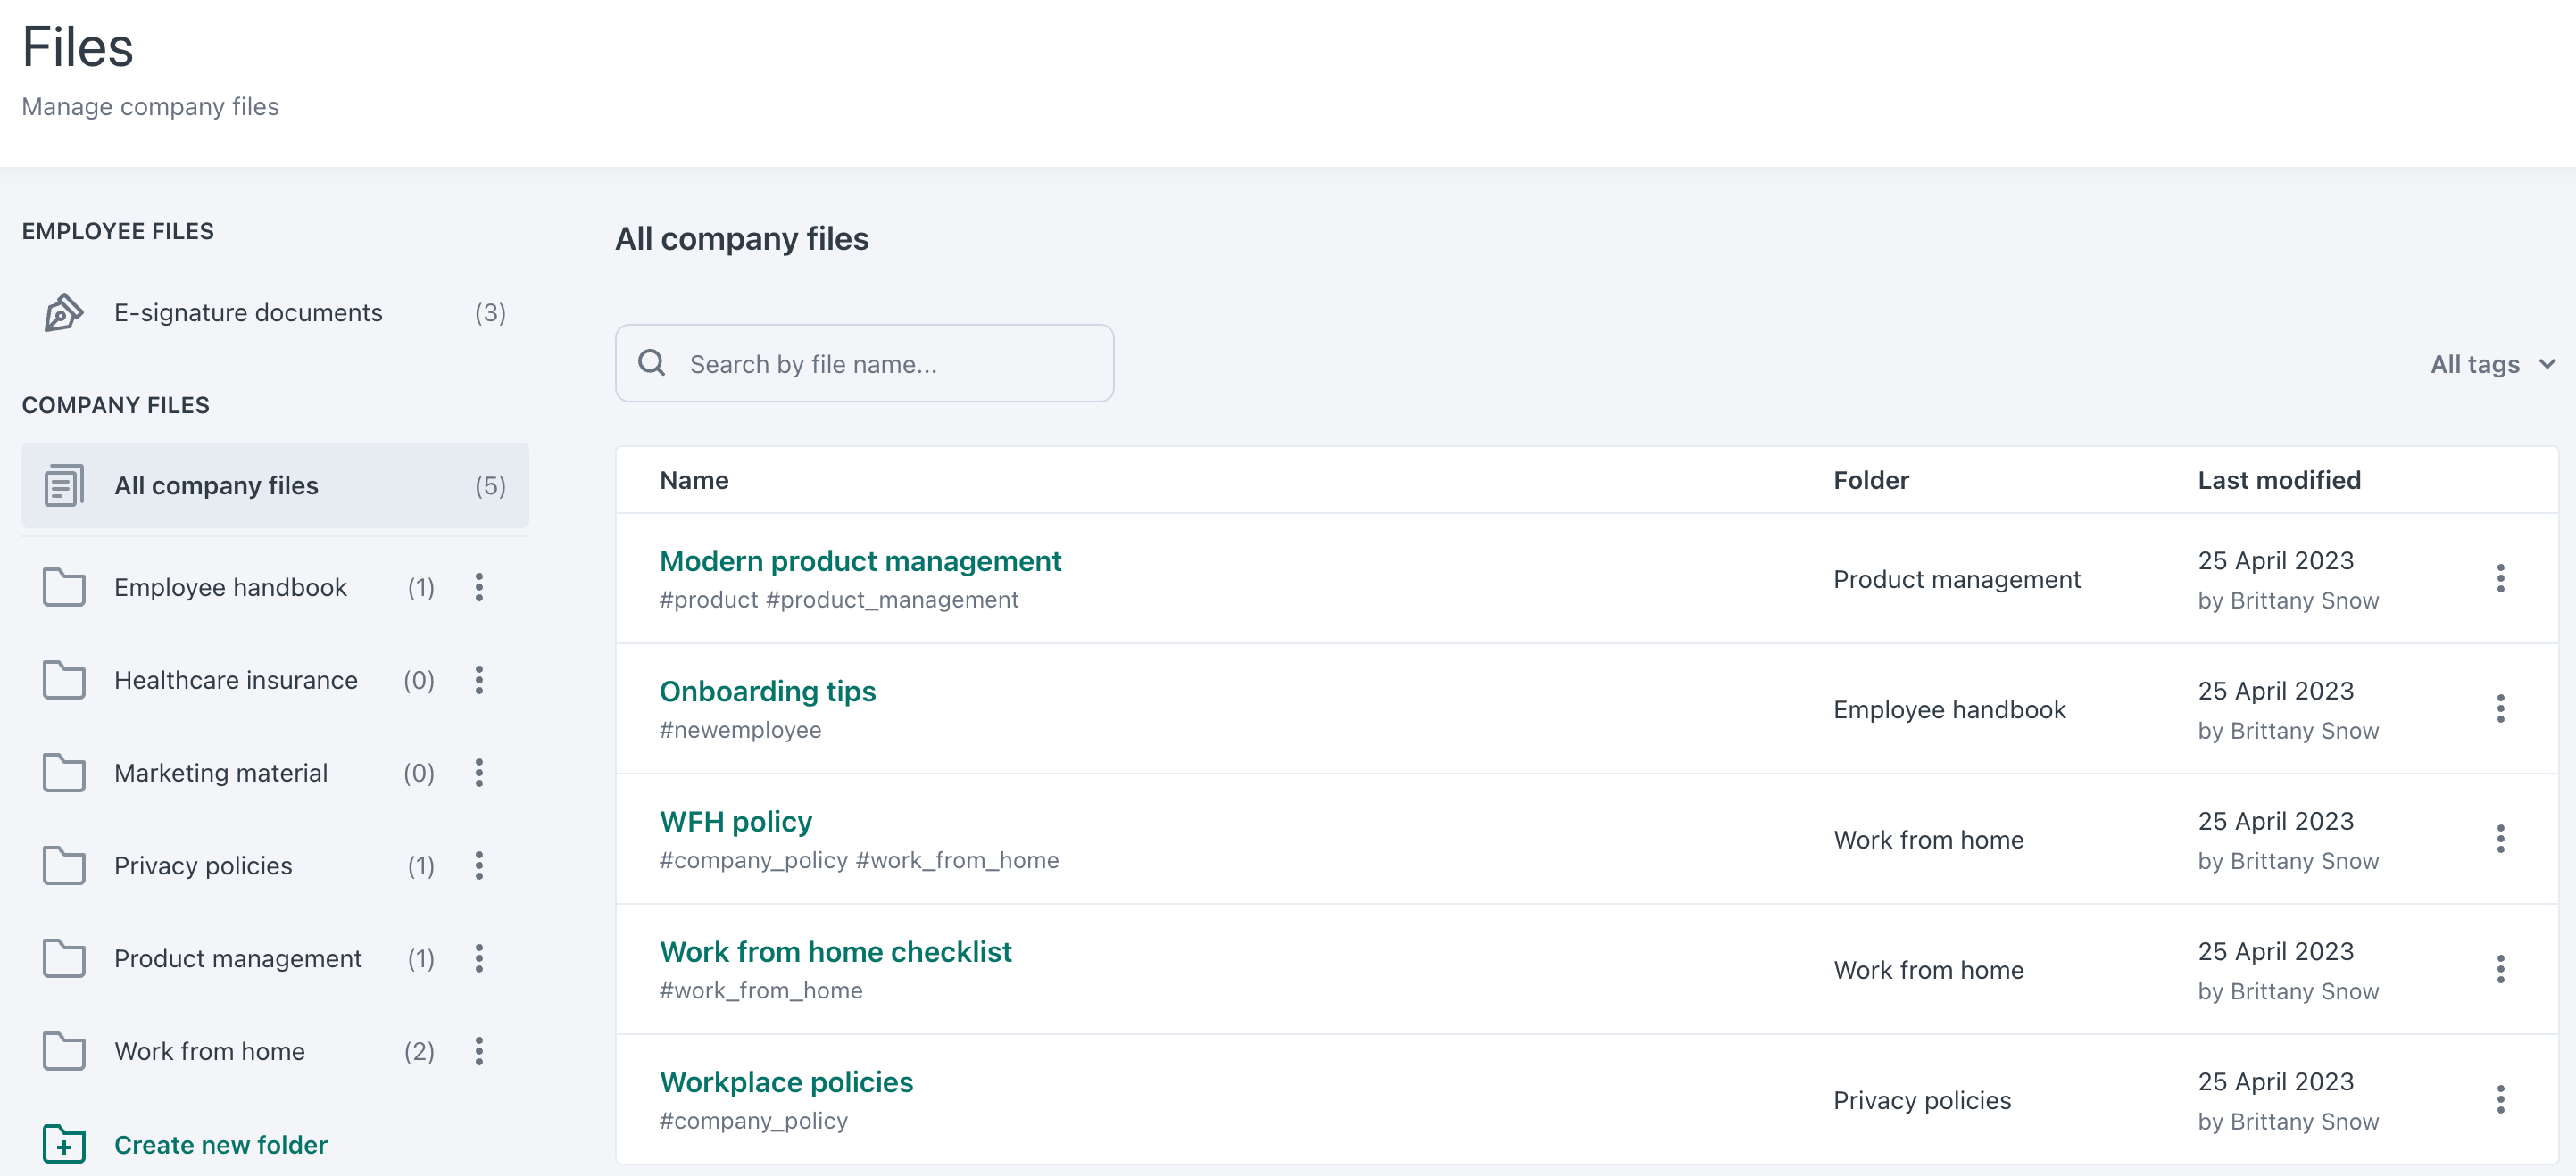Click the #company_policy tag under WFH policy
Screen dimensions: 2576x1176
click(x=755, y=860)
